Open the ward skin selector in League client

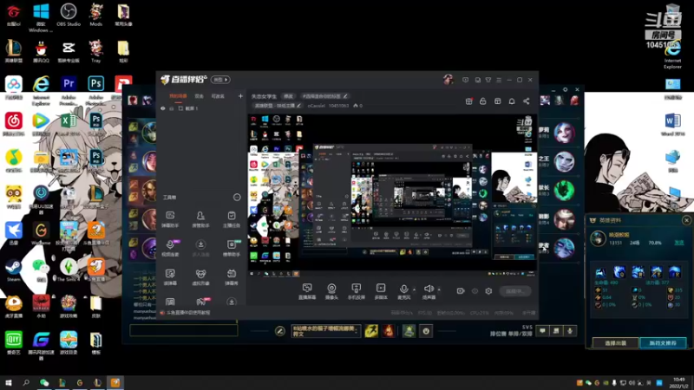(x=409, y=331)
